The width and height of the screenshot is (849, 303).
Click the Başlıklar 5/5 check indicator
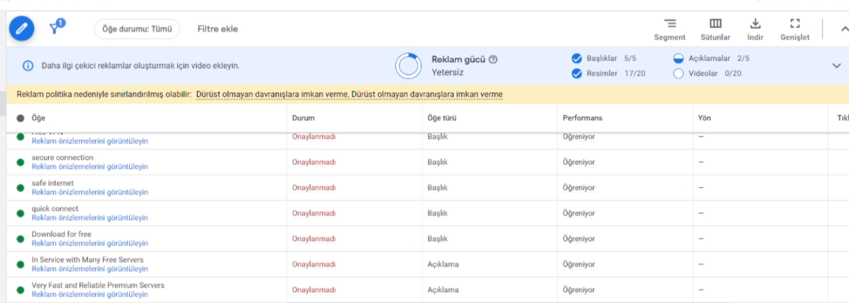[x=577, y=58]
